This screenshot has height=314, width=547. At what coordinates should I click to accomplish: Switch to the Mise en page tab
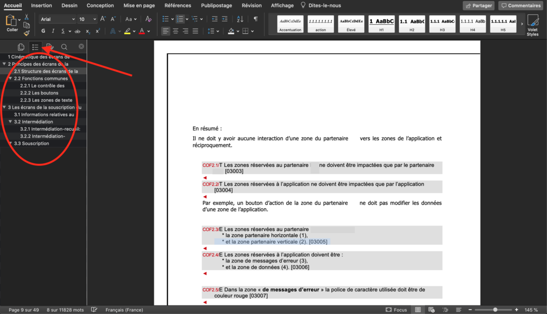pos(139,6)
